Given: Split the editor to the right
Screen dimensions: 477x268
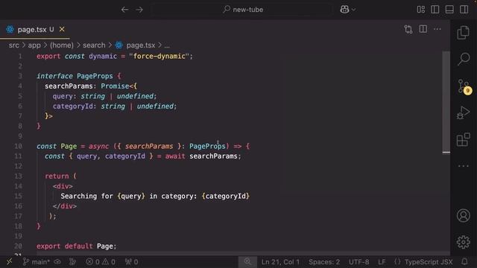Looking at the screenshot, I should [423, 29].
